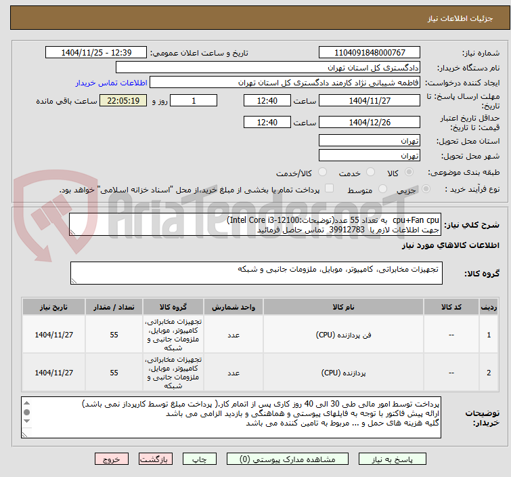The height and width of the screenshot is (477, 511).
Task: Click the تعداد / مقدار column header
Action: (x=114, y=307)
